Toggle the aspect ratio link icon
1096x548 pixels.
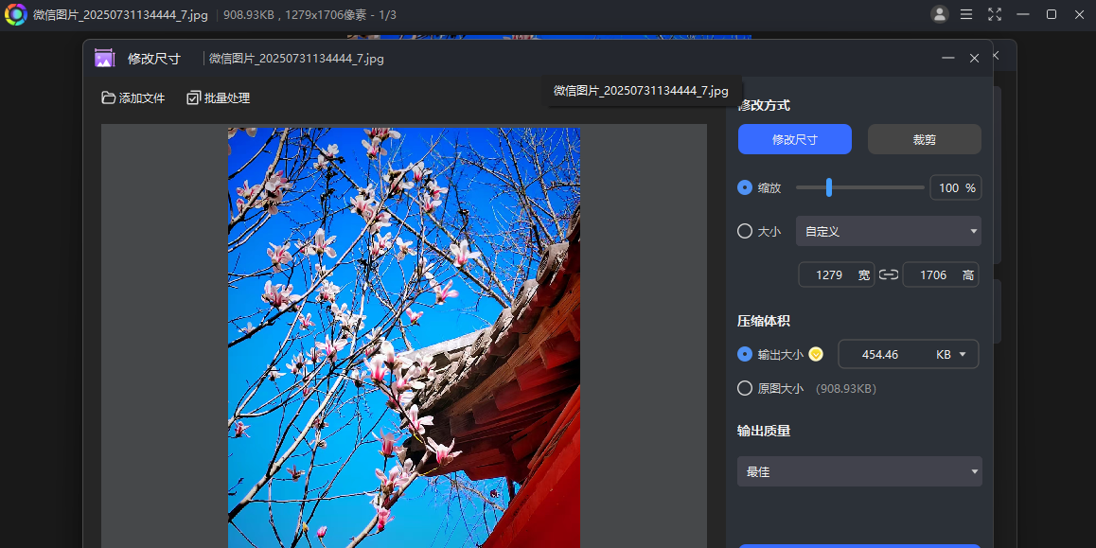(x=888, y=274)
